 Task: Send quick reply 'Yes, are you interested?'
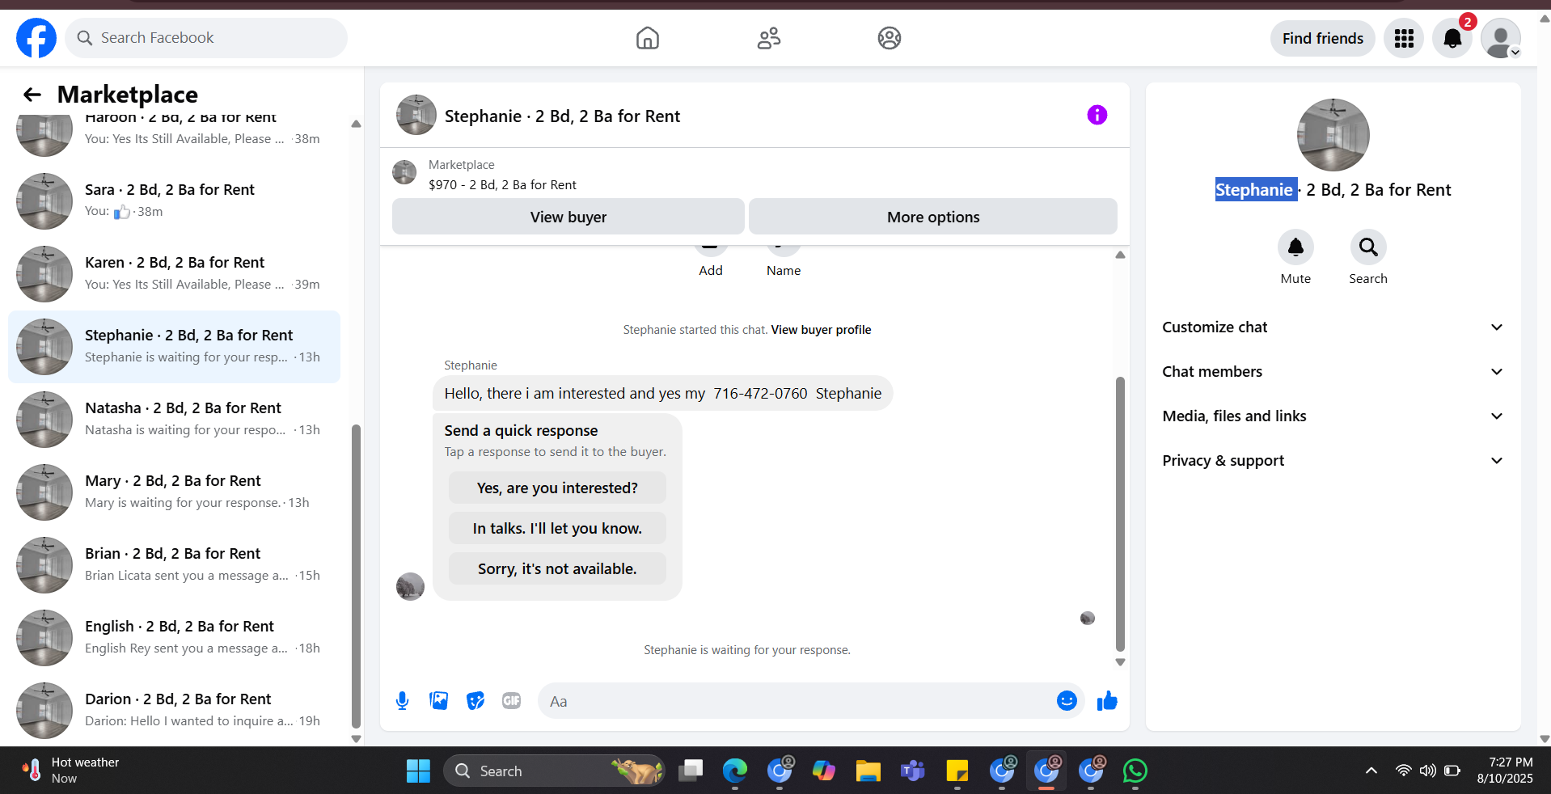557,488
